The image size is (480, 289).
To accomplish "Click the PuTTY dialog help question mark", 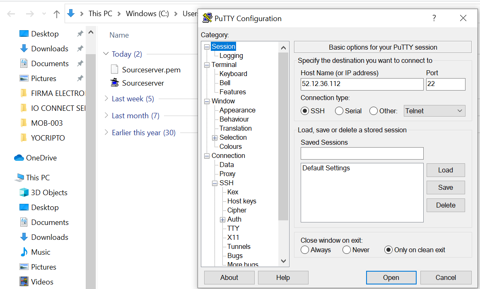I will (x=434, y=18).
